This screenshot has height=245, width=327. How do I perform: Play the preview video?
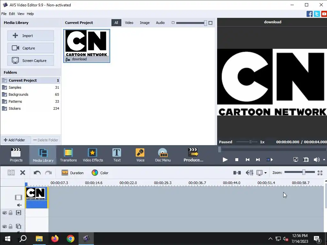pyautogui.click(x=225, y=160)
